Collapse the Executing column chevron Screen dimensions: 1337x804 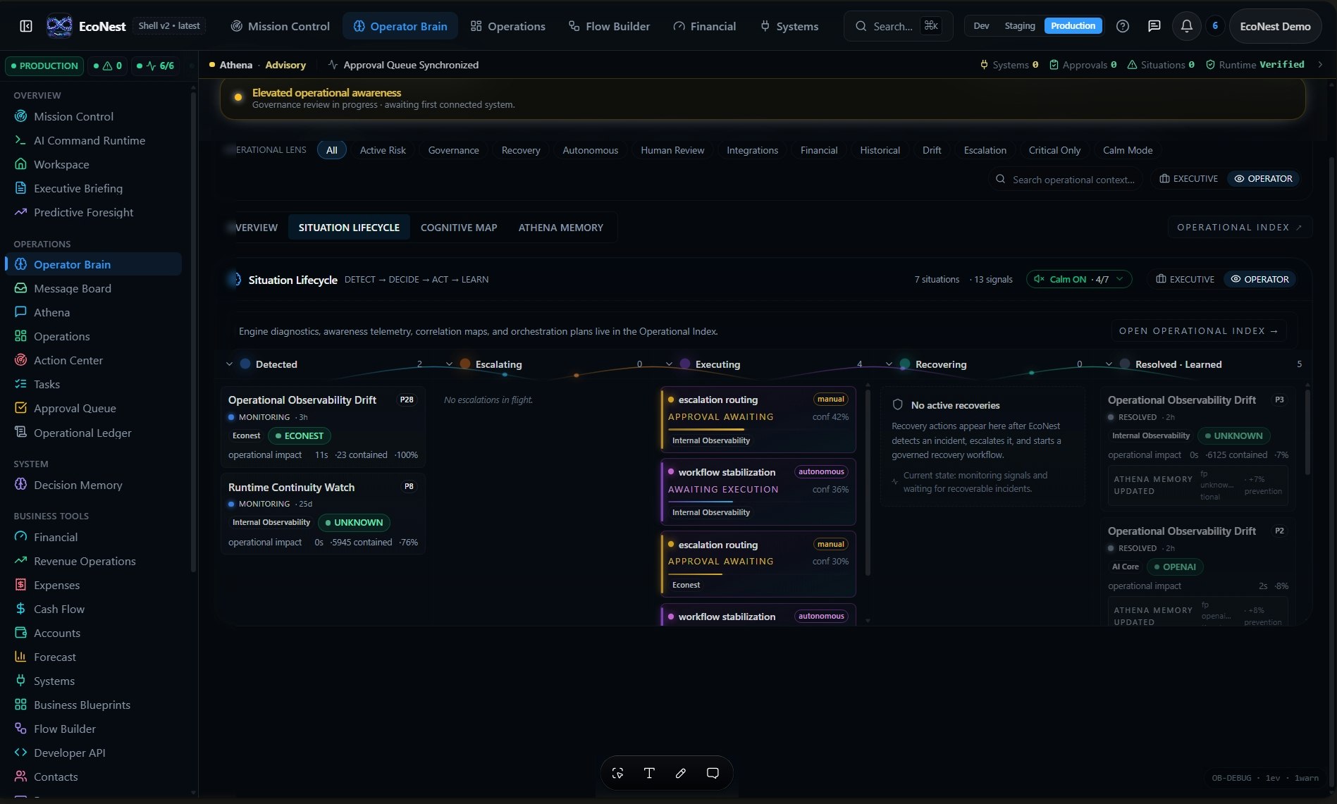(x=669, y=364)
